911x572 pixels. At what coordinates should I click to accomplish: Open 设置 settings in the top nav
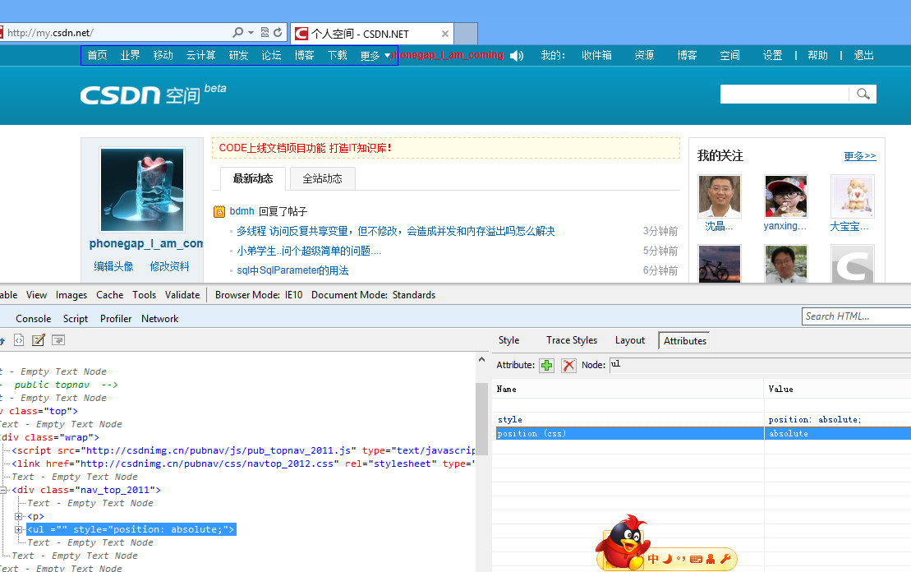[x=773, y=55]
